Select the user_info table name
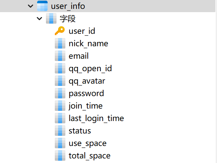The height and width of the screenshot is (163, 217). click(68, 6)
